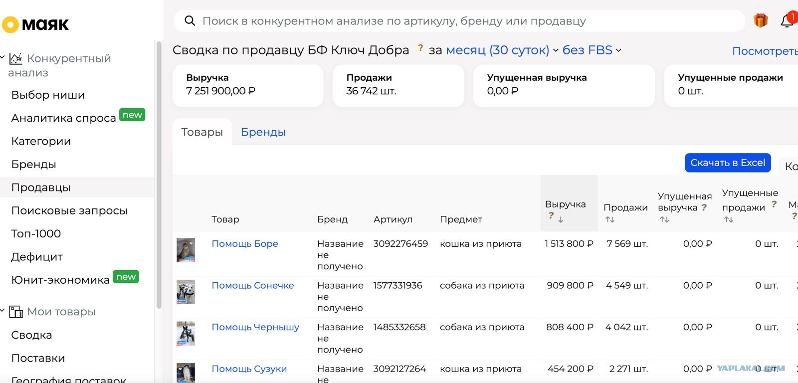Click help mark next to seller name
The image size is (798, 383).
420,48
